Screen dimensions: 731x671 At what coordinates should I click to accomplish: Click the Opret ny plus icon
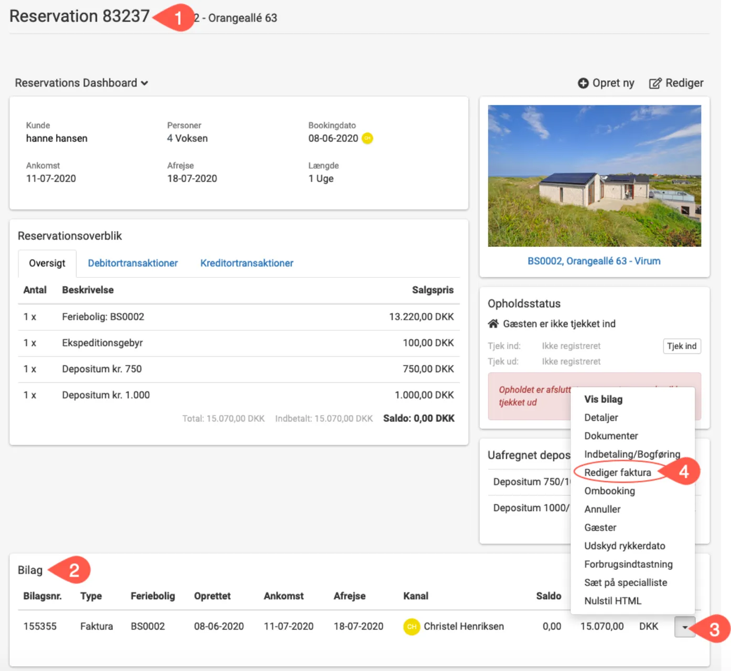click(583, 83)
